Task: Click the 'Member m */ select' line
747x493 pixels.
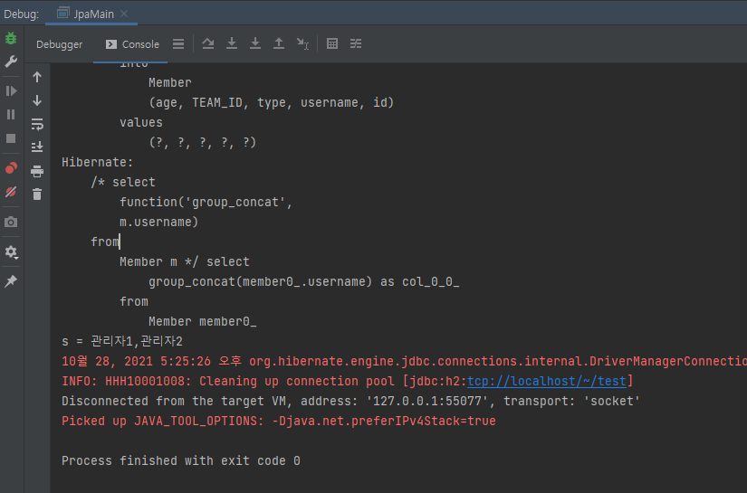Action: pyautogui.click(x=185, y=261)
